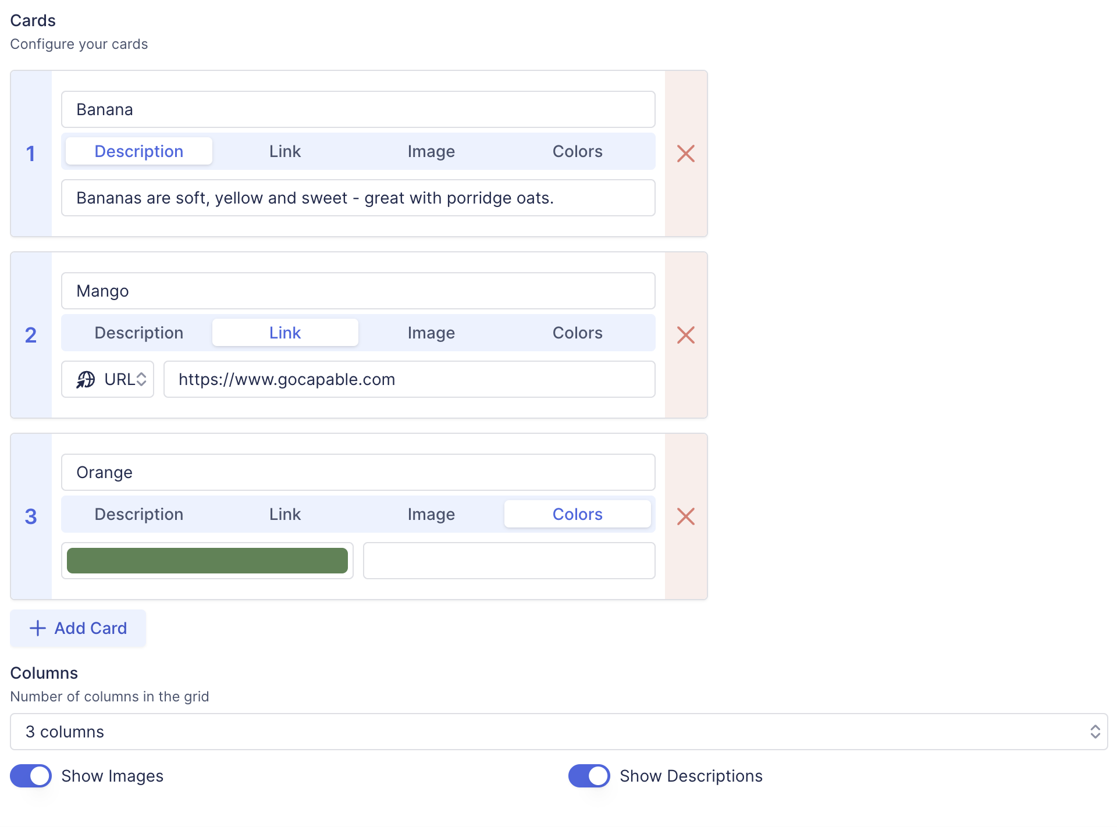Toggle the Show Images switch
1117x827 pixels.
click(x=31, y=776)
